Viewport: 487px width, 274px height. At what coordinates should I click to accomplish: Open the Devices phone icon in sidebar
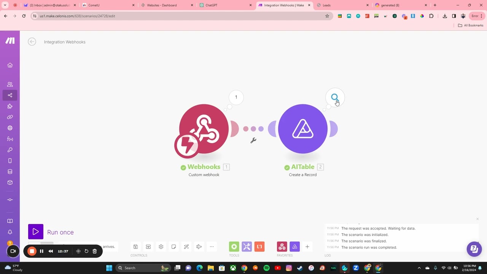coord(10,161)
